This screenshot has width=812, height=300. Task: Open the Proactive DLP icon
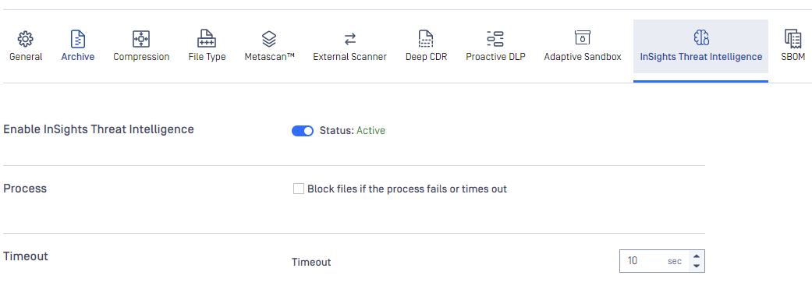(x=495, y=39)
